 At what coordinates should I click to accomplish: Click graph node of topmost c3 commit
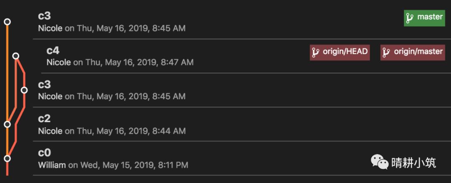pyautogui.click(x=7, y=22)
